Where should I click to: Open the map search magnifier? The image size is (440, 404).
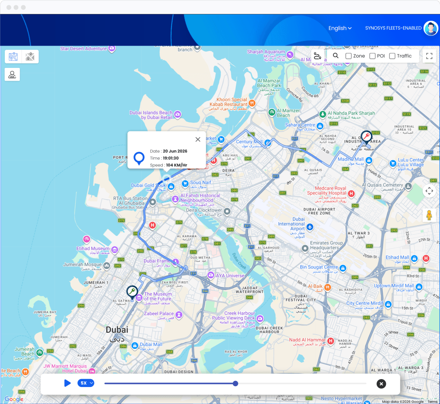(x=336, y=55)
